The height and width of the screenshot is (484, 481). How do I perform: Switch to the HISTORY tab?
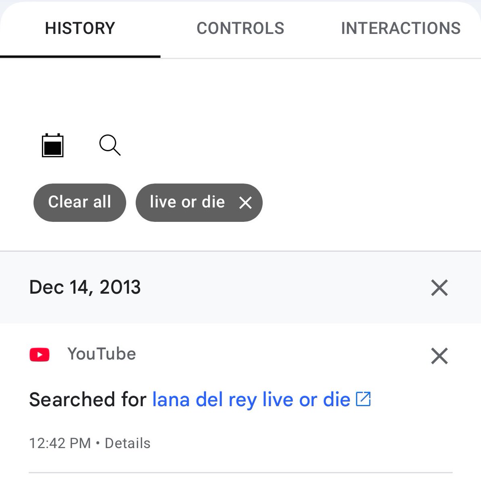point(80,28)
